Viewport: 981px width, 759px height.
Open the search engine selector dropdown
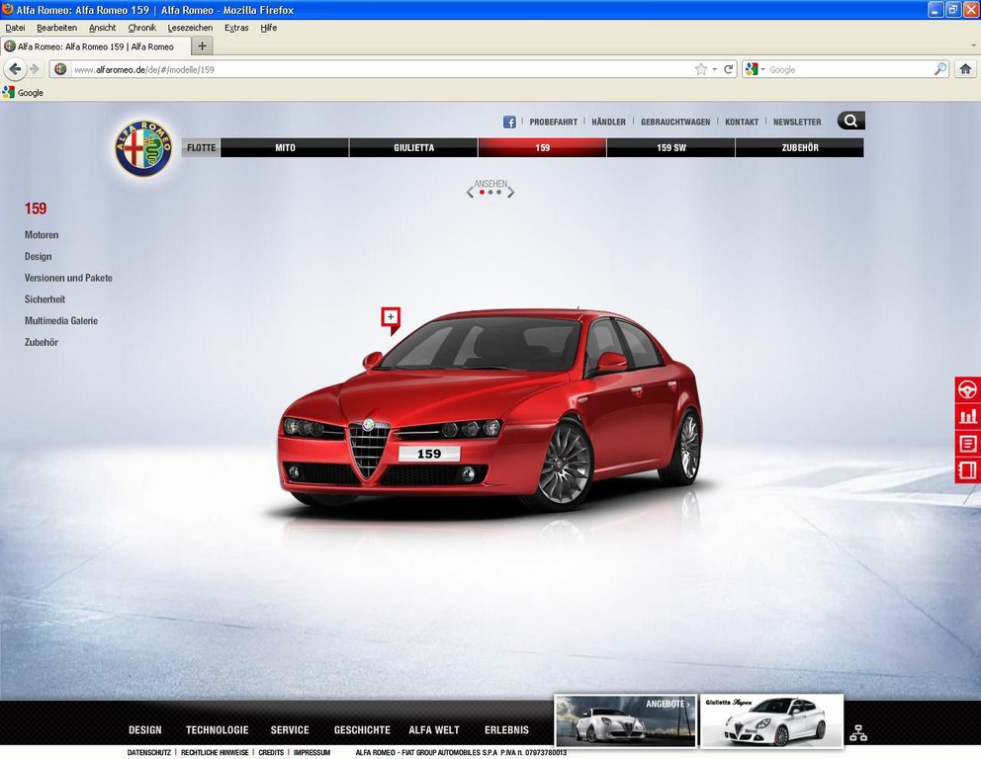pyautogui.click(x=756, y=69)
